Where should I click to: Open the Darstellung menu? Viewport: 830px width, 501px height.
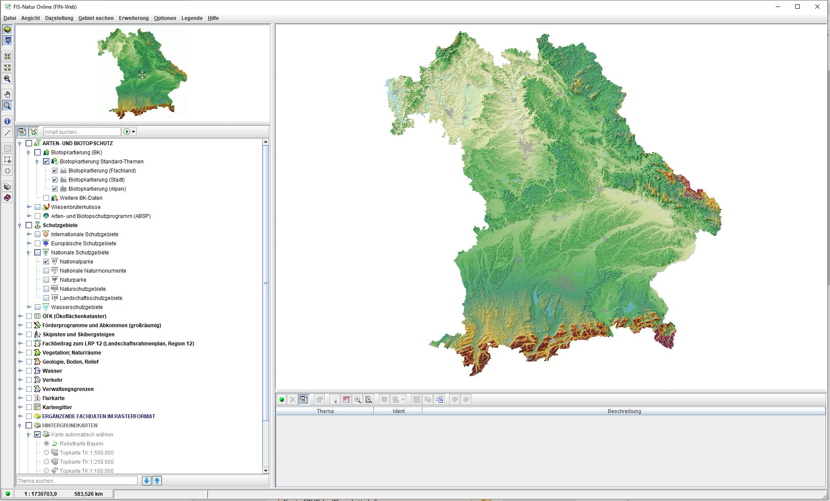pyautogui.click(x=59, y=18)
